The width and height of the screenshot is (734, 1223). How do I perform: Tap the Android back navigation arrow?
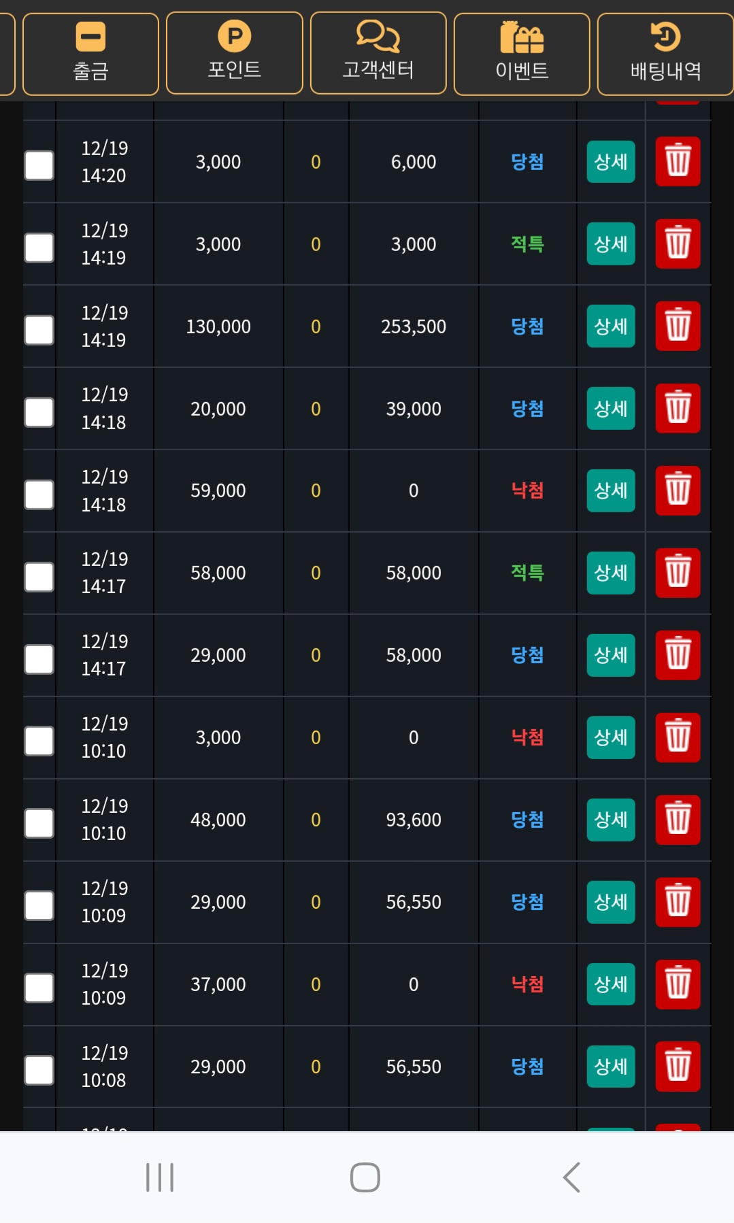pyautogui.click(x=571, y=1177)
